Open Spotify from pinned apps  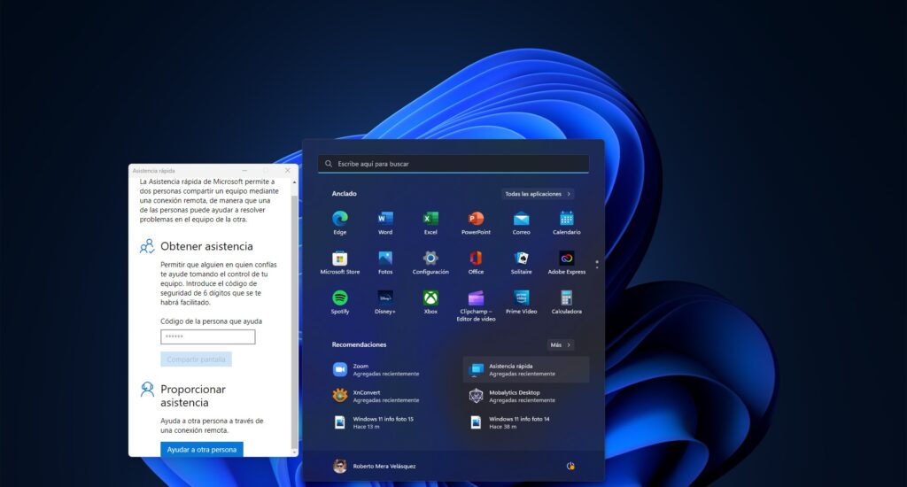(339, 302)
